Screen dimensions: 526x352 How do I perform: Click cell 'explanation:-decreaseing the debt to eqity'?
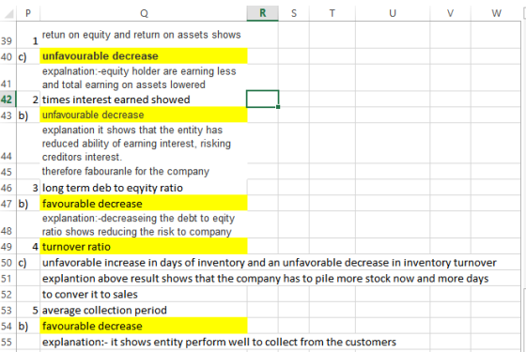pos(144,224)
